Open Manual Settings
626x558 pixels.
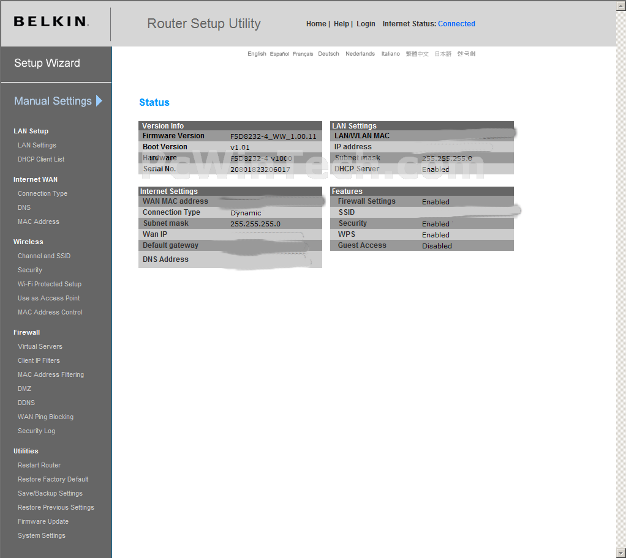(x=53, y=101)
